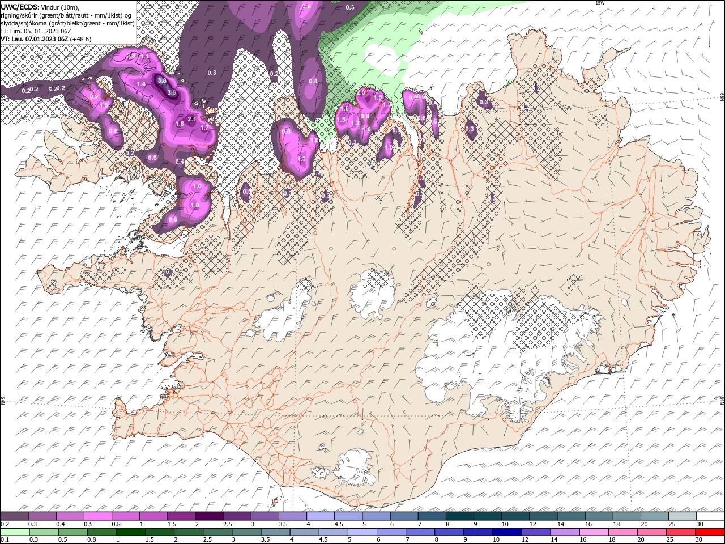Click the light pink 16 mm rain swatch
The height and width of the screenshot is (544, 725).
tap(594, 532)
